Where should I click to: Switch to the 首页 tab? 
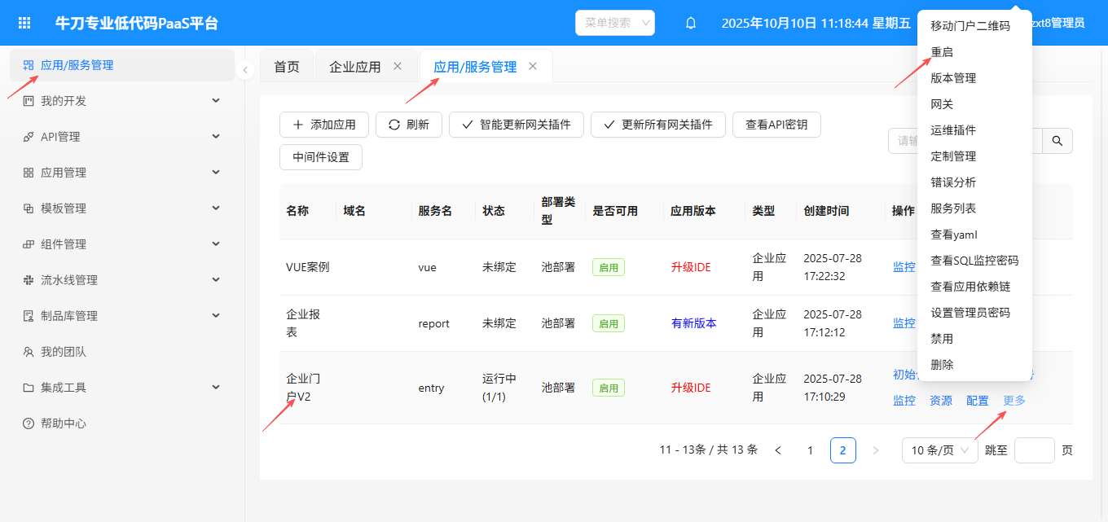286,67
